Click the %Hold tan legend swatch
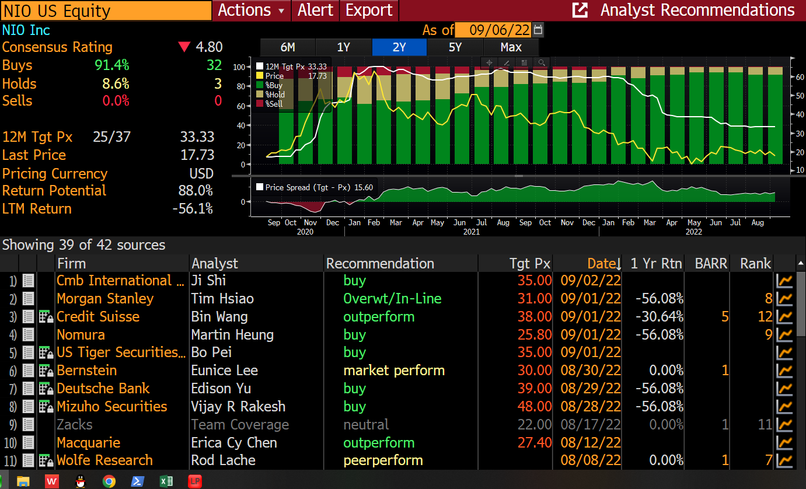The image size is (806, 489). [x=260, y=95]
